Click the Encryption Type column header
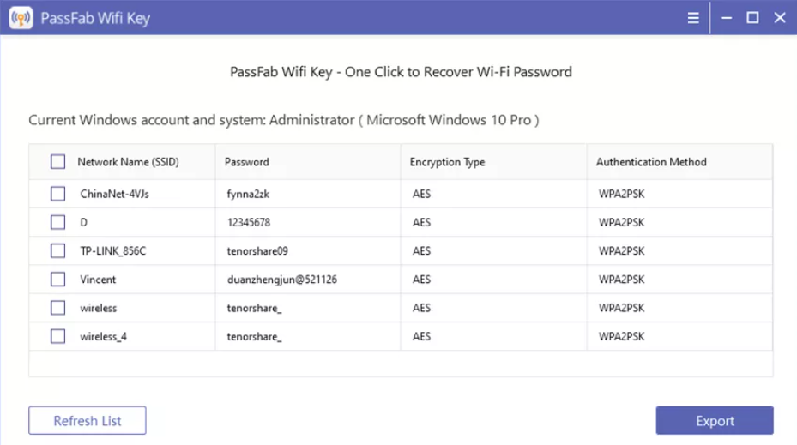Viewport: 797px width, 445px height. pyautogui.click(x=447, y=162)
